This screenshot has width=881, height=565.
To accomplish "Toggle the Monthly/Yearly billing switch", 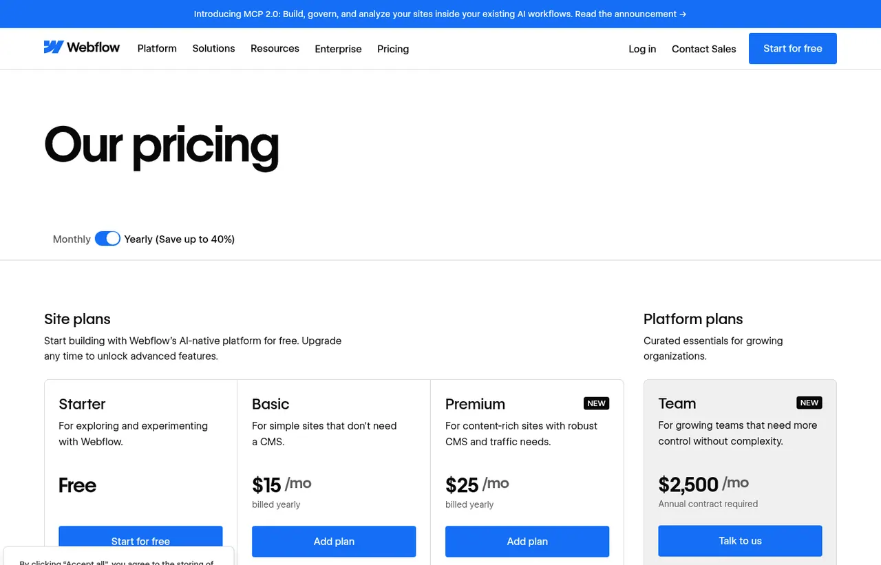I will pos(107,239).
